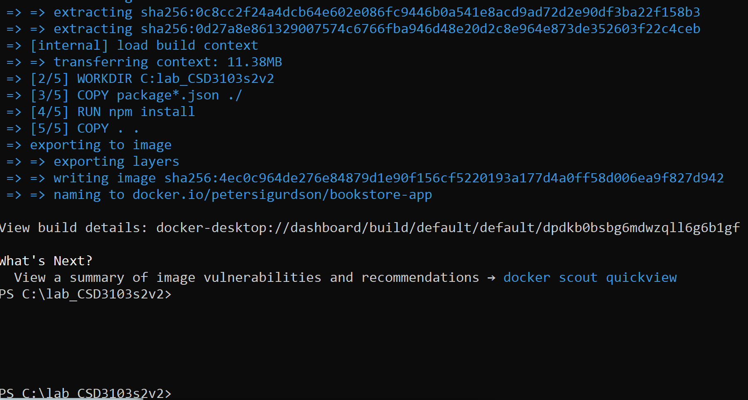Click the docker scout quickview command

pos(590,277)
